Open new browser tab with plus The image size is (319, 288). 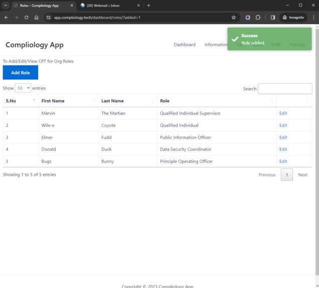pos(148,6)
